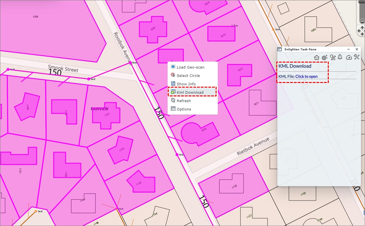Click the map pan navigation control
The image size is (365, 226).
pos(362,30)
